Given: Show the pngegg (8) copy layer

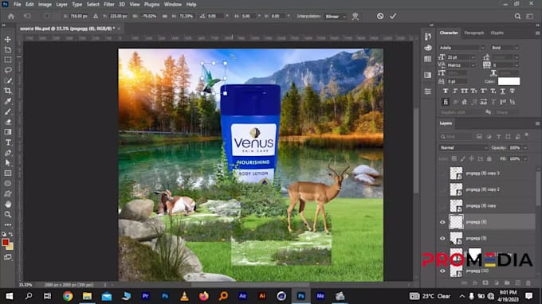Looking at the screenshot, I should tap(442, 206).
